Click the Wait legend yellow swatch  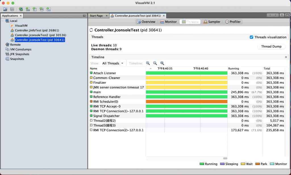(243, 164)
